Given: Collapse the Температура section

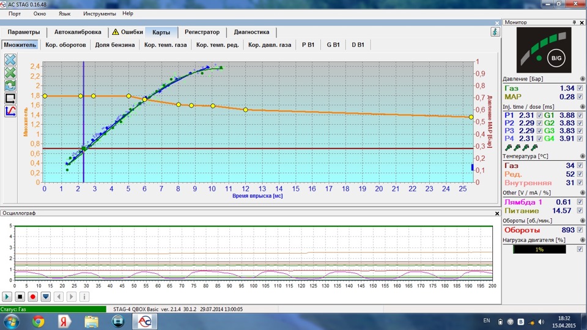Looking at the screenshot, I should [x=581, y=155].
